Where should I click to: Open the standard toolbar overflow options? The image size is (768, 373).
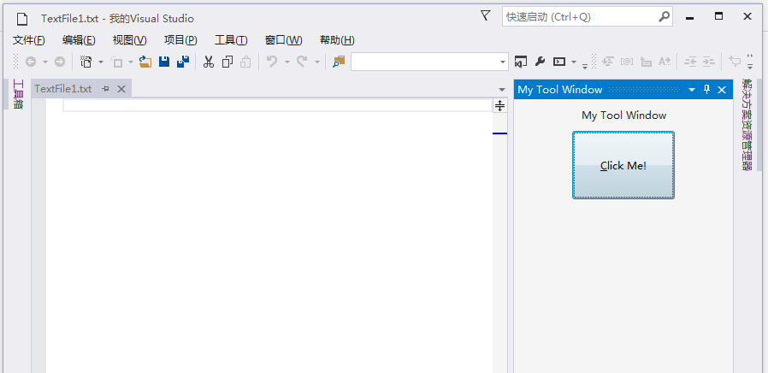click(584, 65)
